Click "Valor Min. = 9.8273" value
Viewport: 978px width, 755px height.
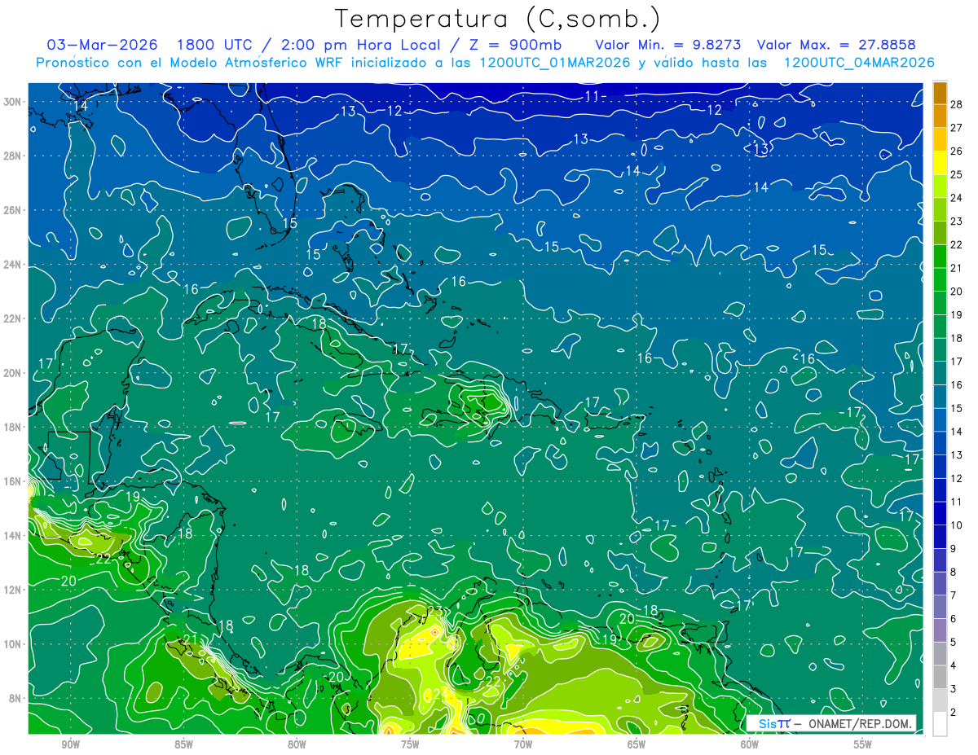667,45
